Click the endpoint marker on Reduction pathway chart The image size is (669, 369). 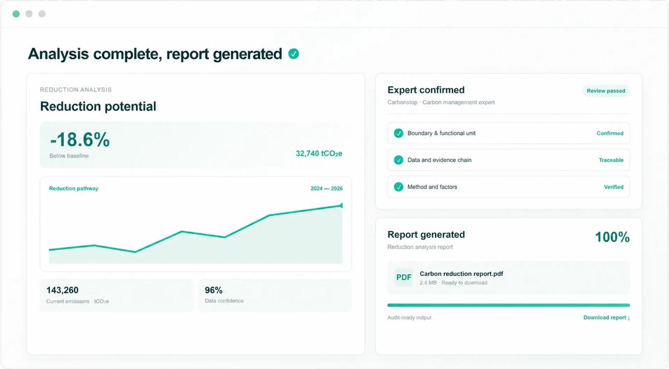[x=341, y=206]
